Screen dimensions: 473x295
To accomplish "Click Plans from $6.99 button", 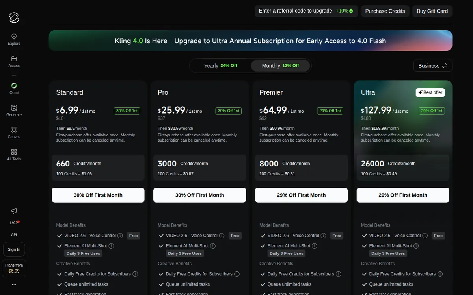I will (x=14, y=268).
